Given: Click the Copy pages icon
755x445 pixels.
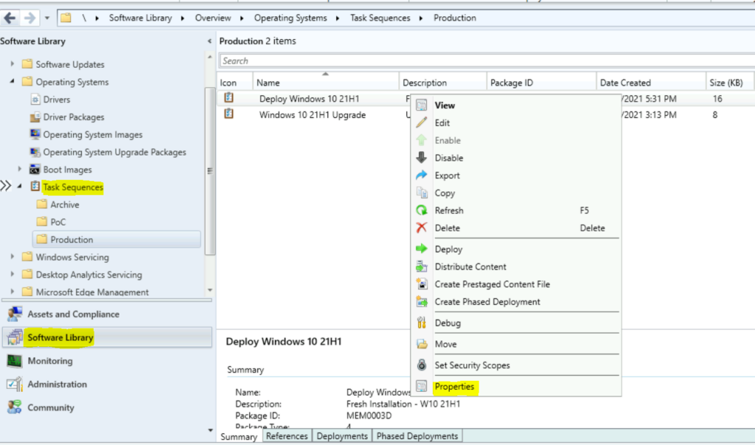Looking at the screenshot, I should point(421,193).
